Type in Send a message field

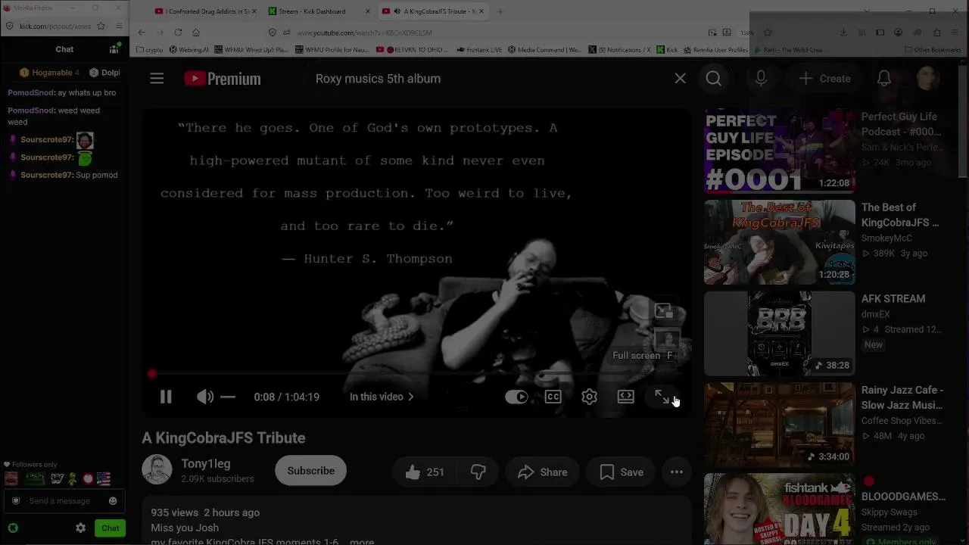[x=64, y=501]
